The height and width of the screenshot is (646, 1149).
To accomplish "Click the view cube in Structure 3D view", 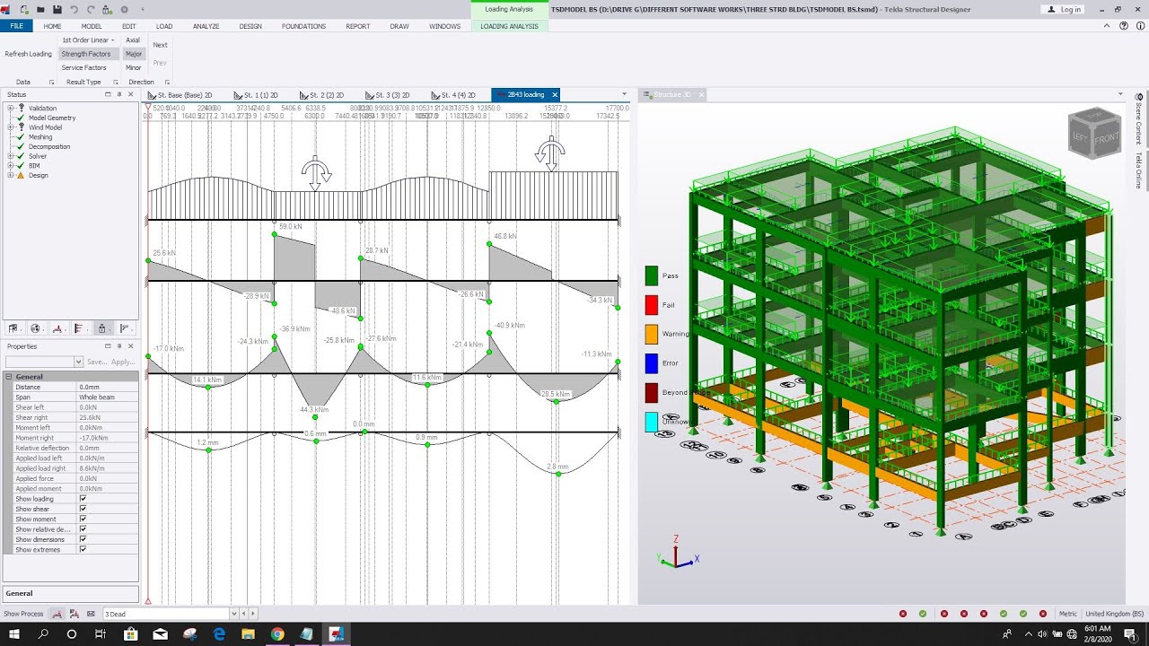I will (x=1094, y=134).
